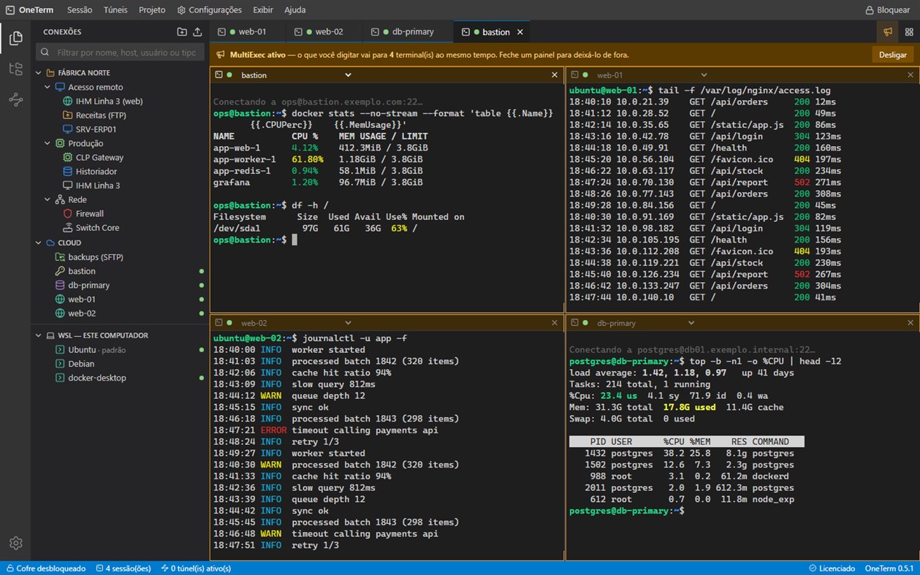This screenshot has height=575, width=920.
Task: Open the bastion pane session dropdown
Action: point(348,75)
